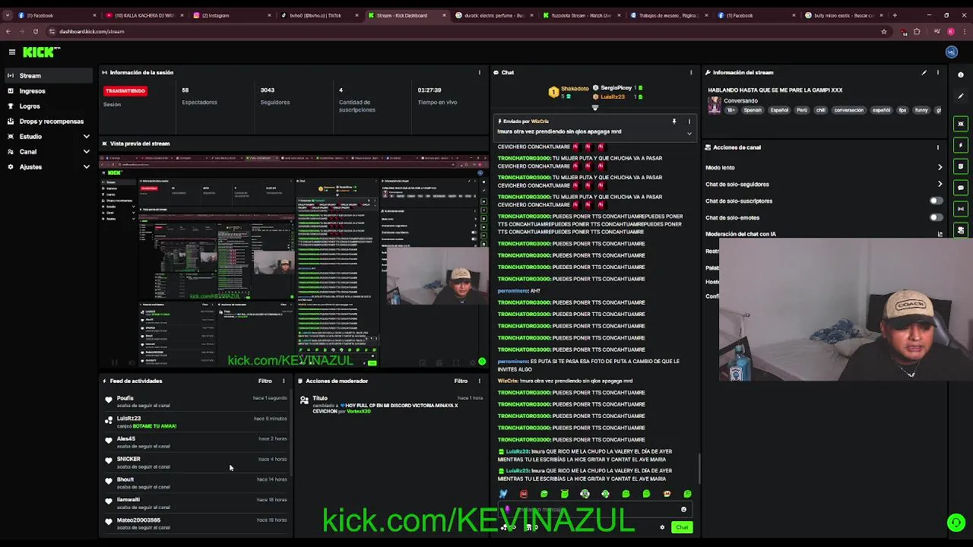Image resolution: width=973 pixels, height=547 pixels.
Task: Click the user avatar in Kick header
Action: tap(952, 52)
